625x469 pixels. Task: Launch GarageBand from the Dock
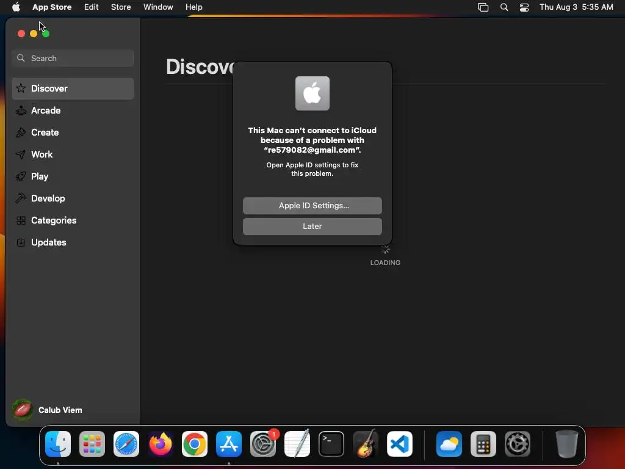(366, 444)
